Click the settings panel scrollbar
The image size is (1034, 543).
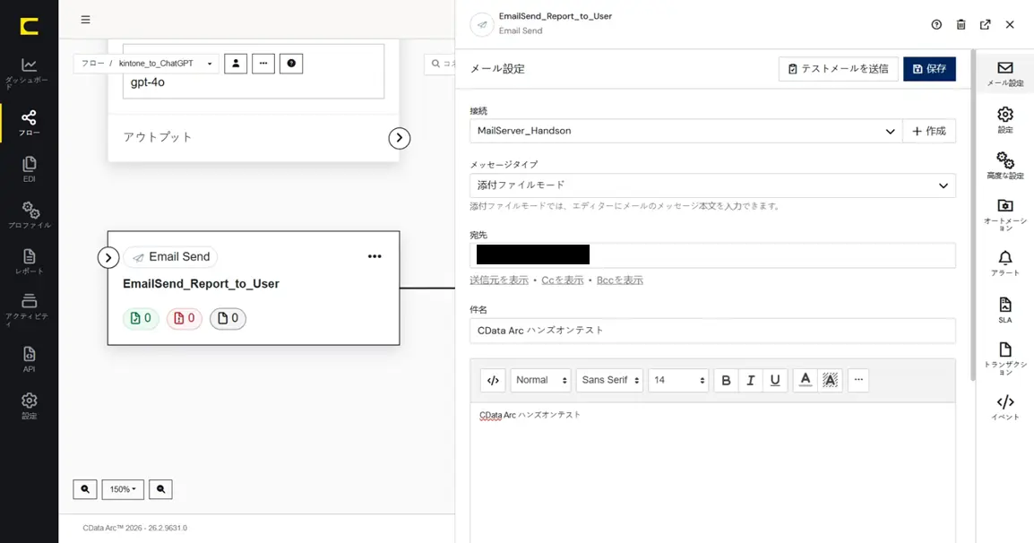pos(973,215)
